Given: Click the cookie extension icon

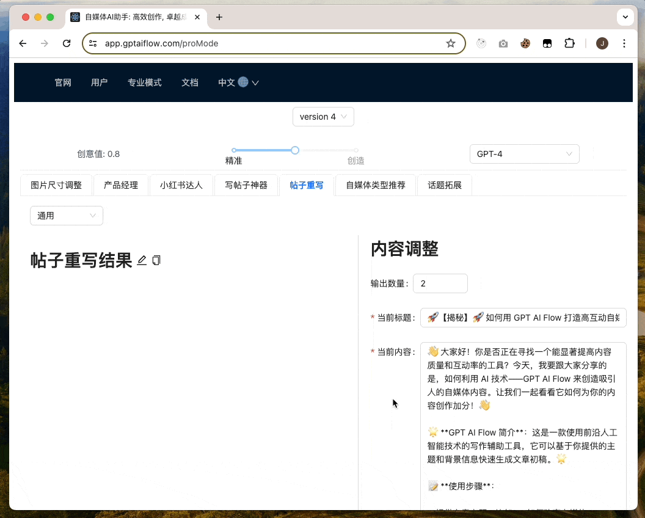Looking at the screenshot, I should click(525, 43).
